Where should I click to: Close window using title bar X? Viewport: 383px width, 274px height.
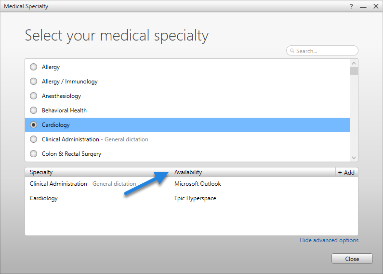point(376,6)
